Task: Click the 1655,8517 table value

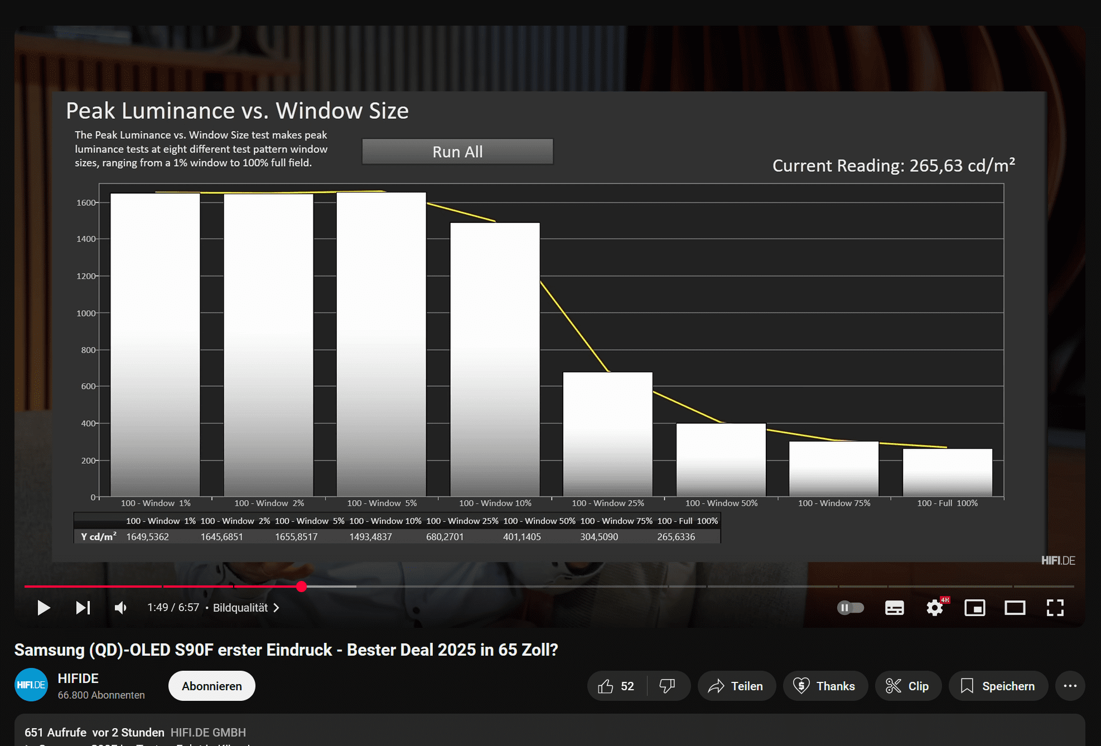Action: point(296,537)
